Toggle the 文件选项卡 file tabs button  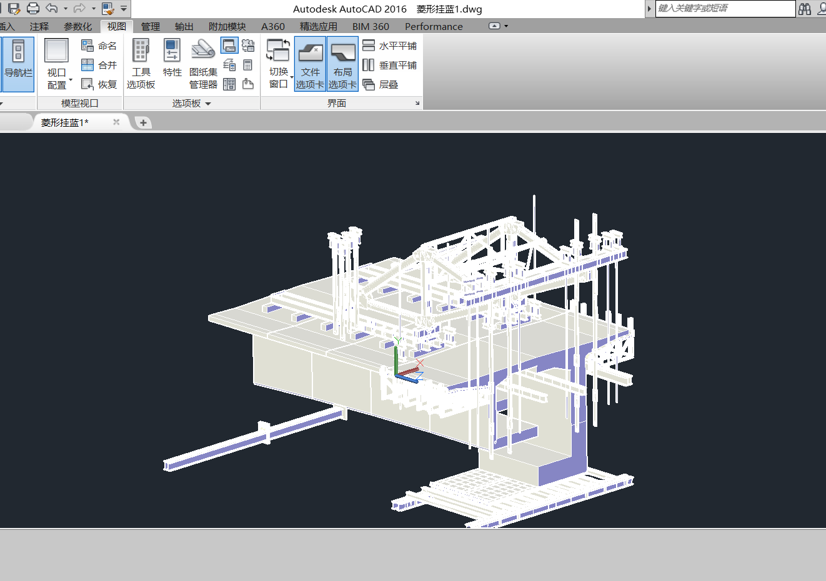(x=310, y=64)
